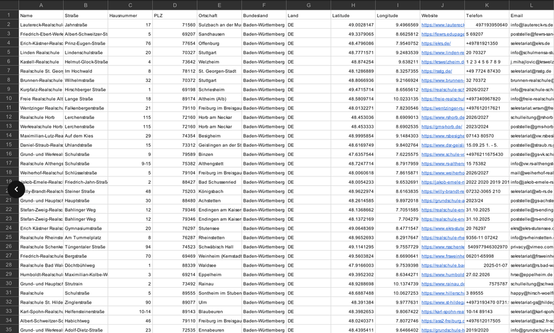The width and height of the screenshot is (554, 333).
Task: Select the 'Auf dem Kies' street cell
Action: (85, 136)
